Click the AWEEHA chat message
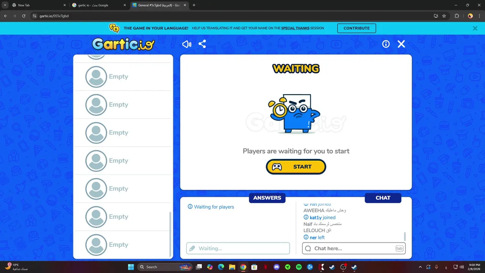 click(x=325, y=210)
